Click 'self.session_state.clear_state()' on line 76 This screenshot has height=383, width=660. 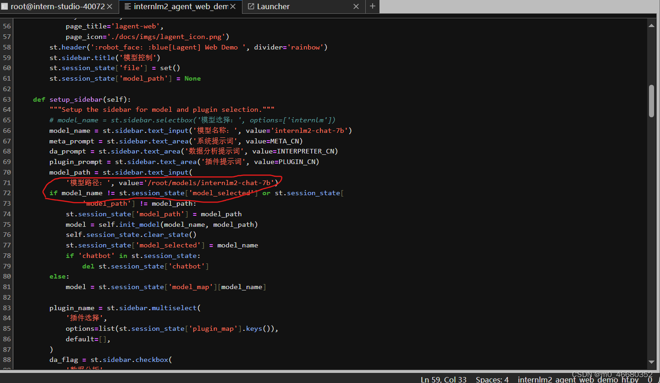(x=131, y=235)
